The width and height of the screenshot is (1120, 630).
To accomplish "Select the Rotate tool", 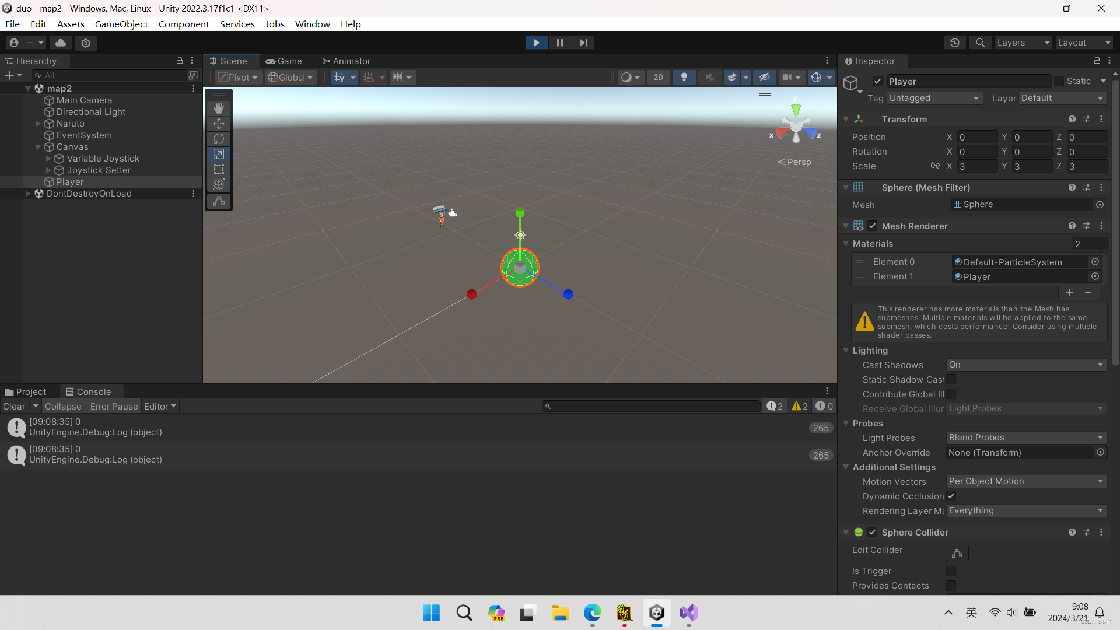I will (218, 139).
